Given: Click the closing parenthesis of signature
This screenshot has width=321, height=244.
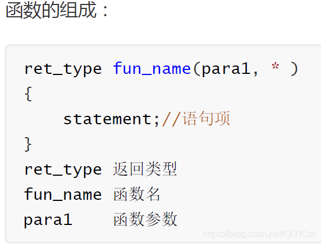Looking at the screenshot, I should point(294,69).
